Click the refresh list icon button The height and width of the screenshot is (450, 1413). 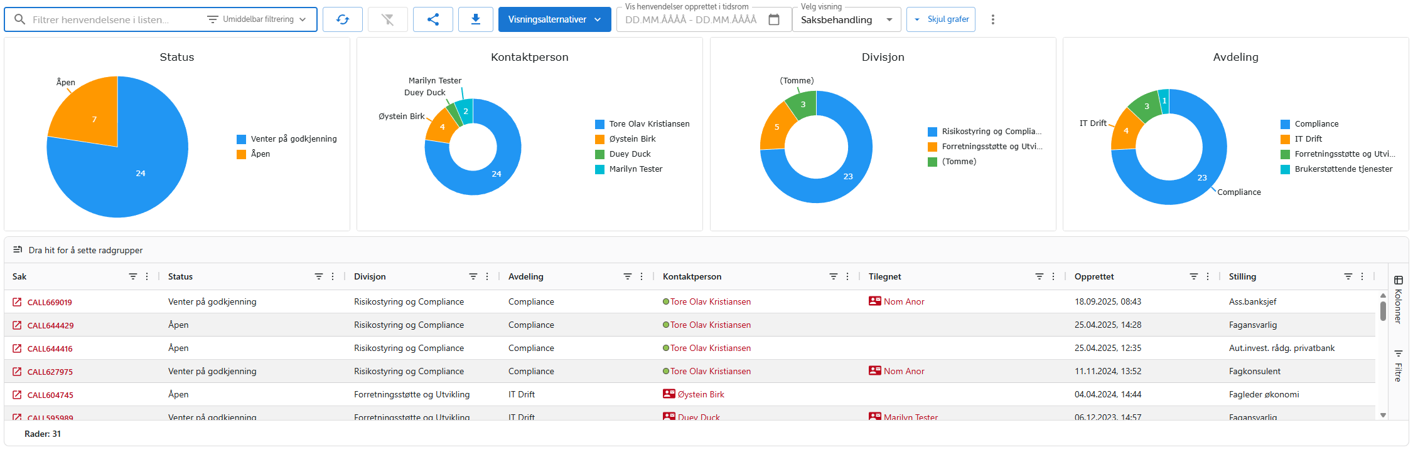[x=342, y=19]
